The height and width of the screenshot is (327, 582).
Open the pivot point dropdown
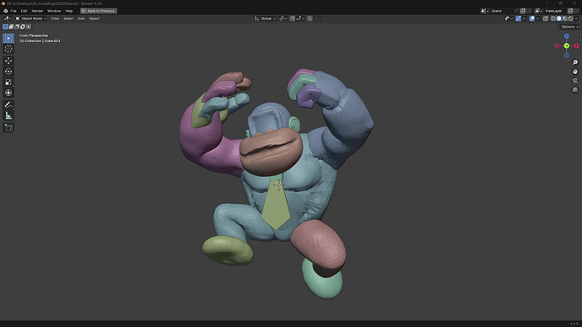[283, 19]
